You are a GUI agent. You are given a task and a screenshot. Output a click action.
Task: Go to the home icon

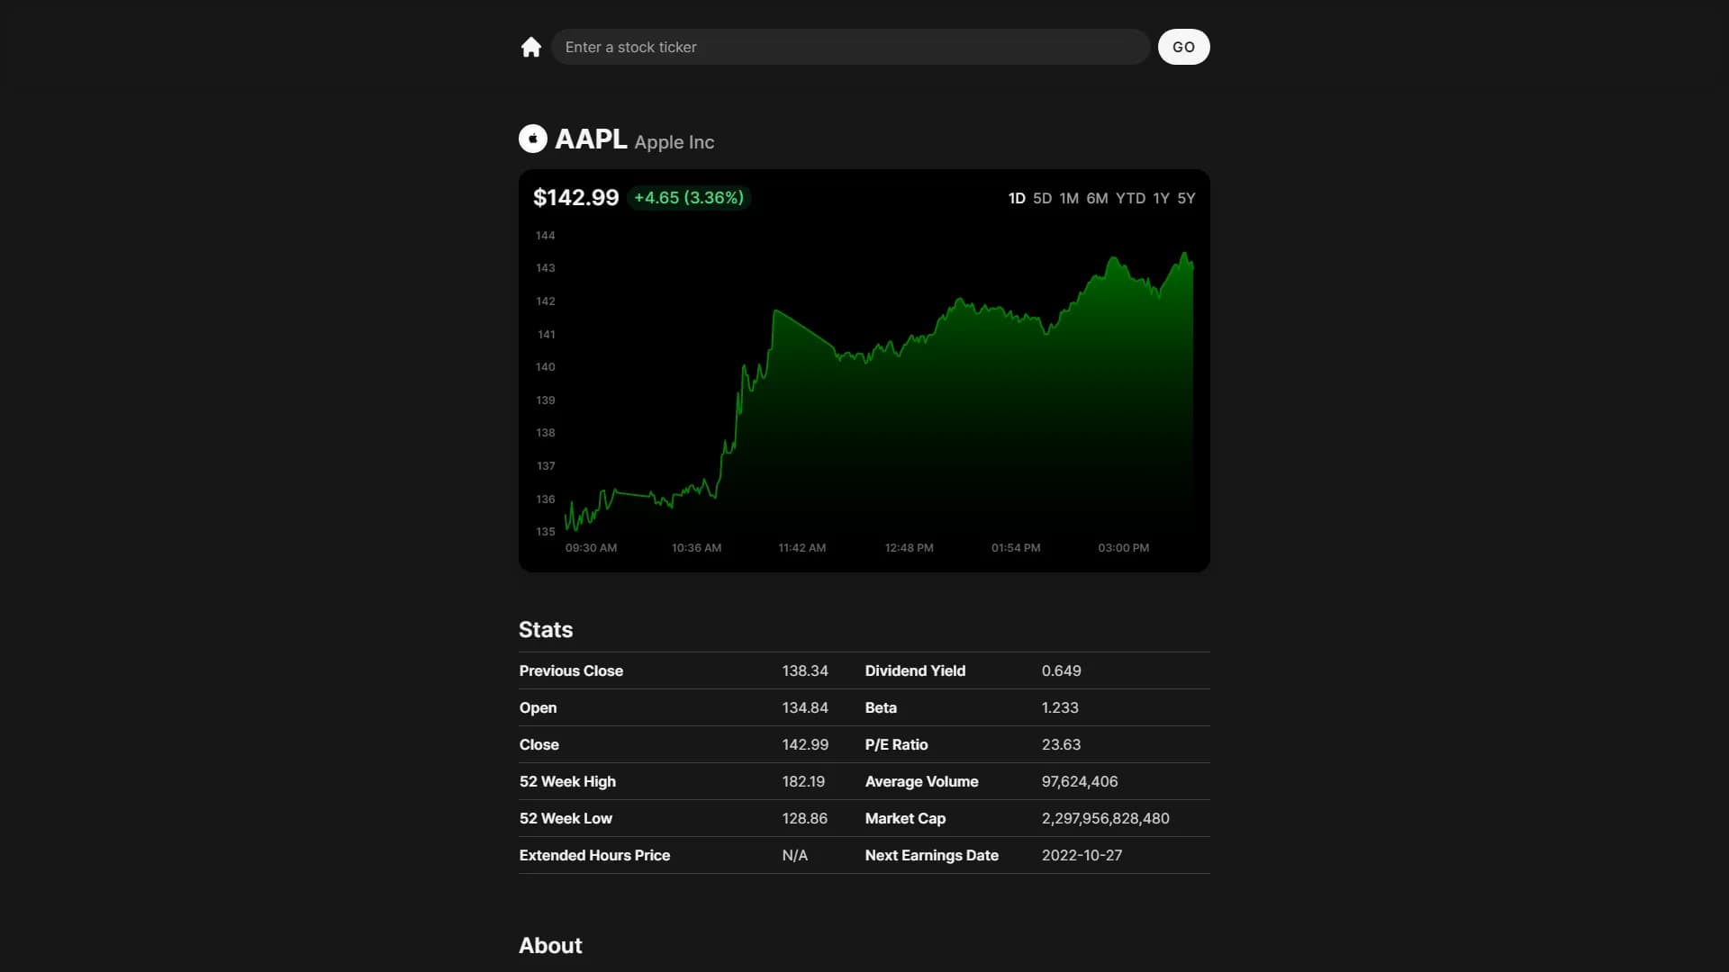pyautogui.click(x=530, y=47)
